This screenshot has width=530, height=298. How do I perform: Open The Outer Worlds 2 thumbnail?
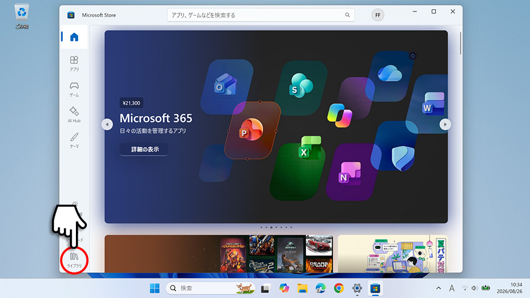262,265
